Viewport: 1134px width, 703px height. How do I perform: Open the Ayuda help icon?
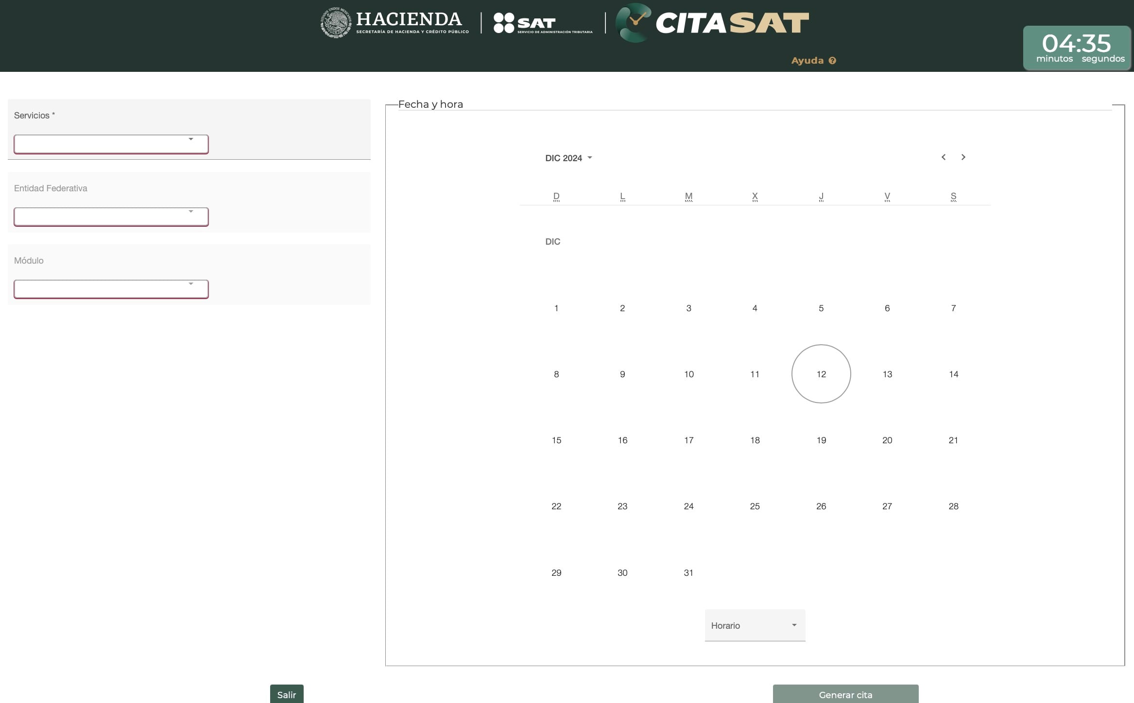(x=832, y=60)
